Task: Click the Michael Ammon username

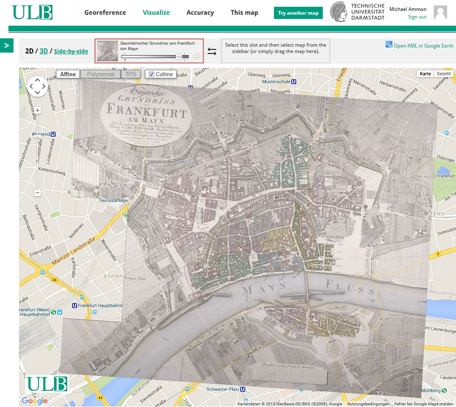Action: [408, 9]
